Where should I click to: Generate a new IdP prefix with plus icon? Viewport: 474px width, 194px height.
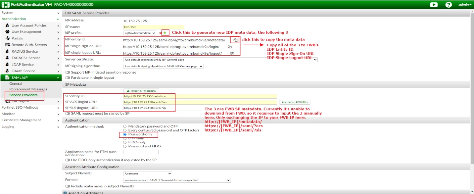pyautogui.click(x=165, y=33)
